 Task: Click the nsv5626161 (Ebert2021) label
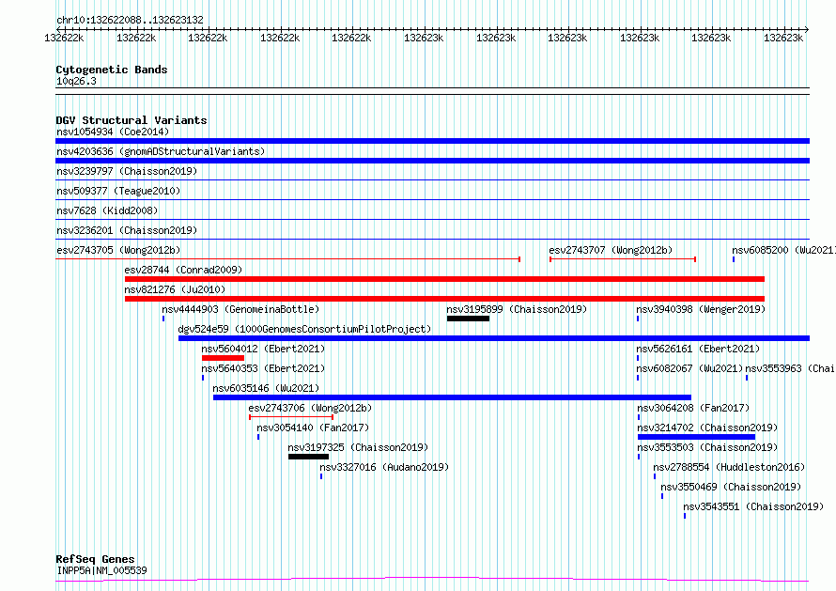[x=698, y=349]
